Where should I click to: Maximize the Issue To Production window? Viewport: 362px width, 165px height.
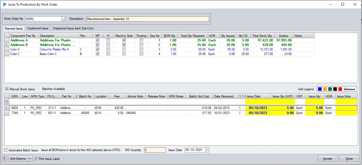click(343, 4)
